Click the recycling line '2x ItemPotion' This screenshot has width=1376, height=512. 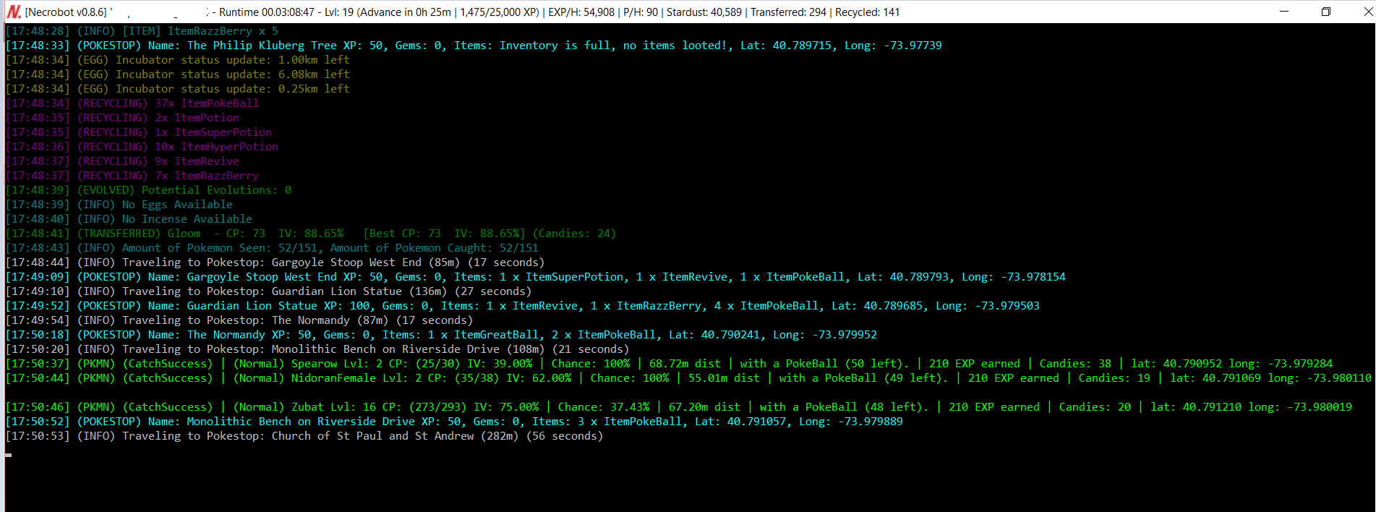(x=122, y=118)
